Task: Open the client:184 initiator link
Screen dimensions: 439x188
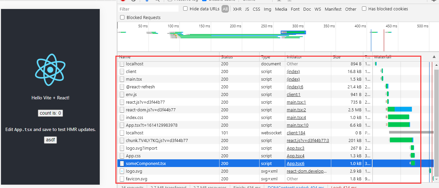Action: (x=296, y=133)
